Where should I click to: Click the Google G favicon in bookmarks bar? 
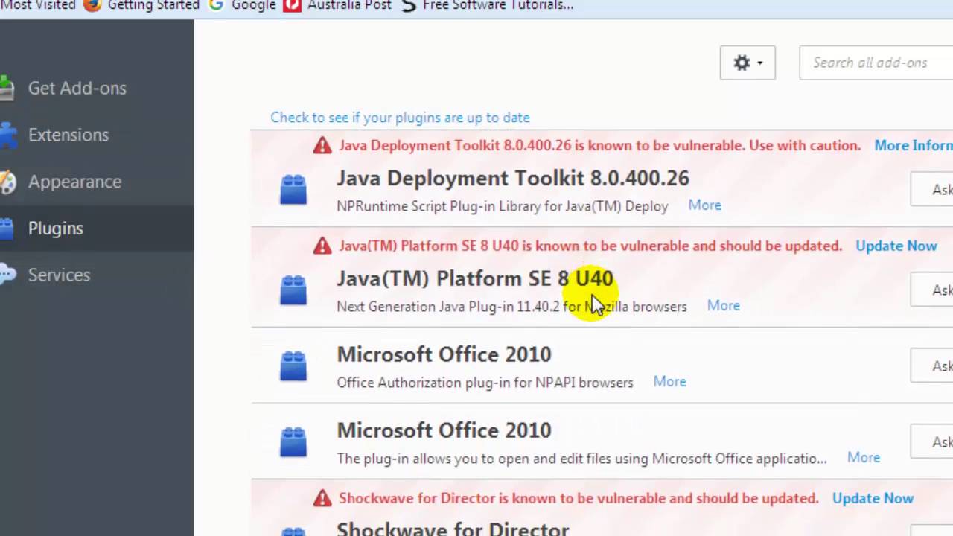pos(216,5)
